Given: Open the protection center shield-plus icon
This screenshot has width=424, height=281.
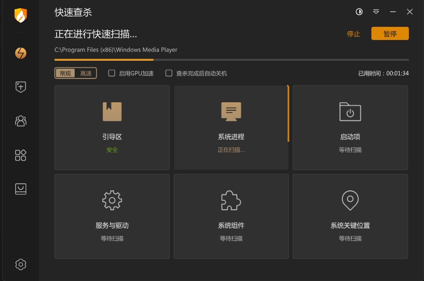Looking at the screenshot, I should [x=21, y=87].
